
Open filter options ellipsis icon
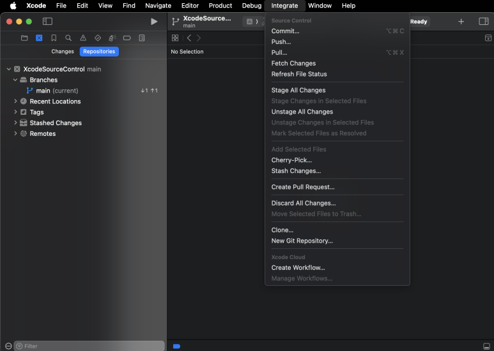point(8,346)
